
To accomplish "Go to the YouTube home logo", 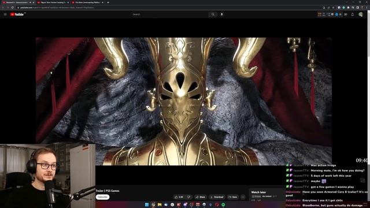I will 17,14.
